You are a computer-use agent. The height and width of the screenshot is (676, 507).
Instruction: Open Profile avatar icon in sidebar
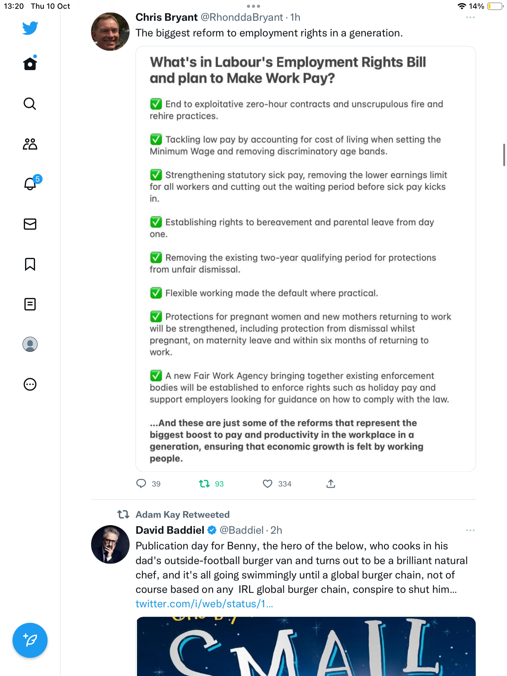coord(30,344)
